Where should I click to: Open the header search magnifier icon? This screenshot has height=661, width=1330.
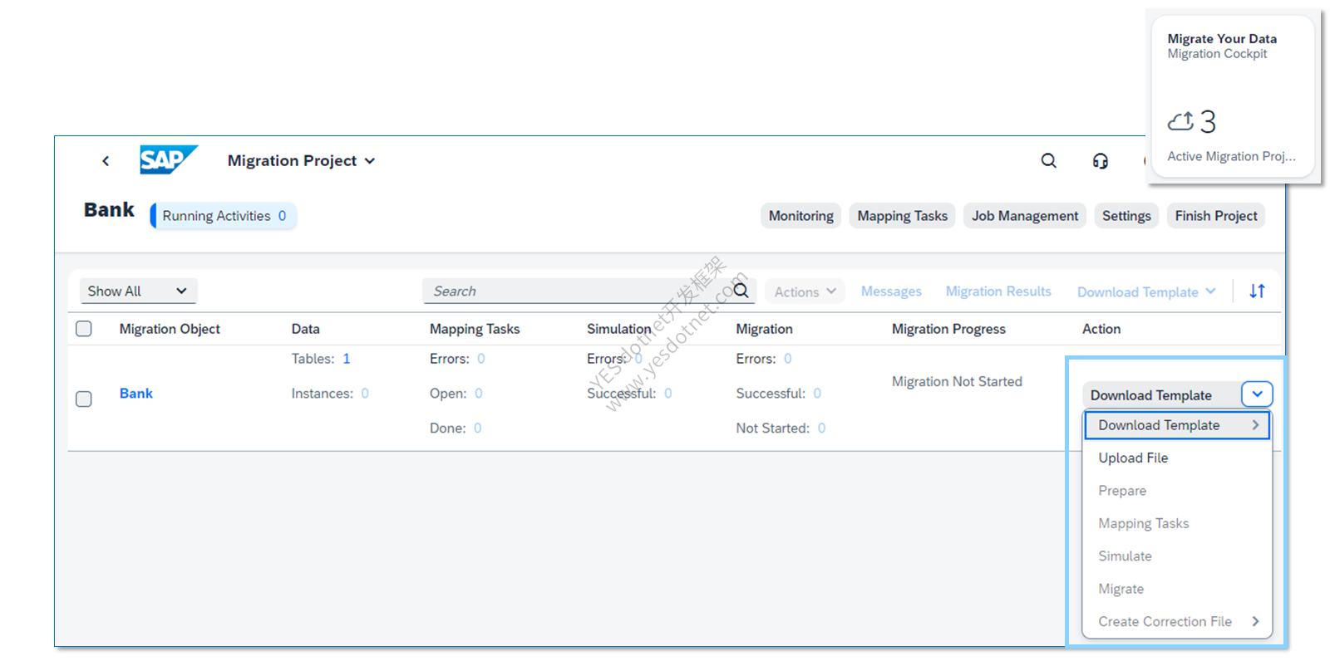point(1049,160)
